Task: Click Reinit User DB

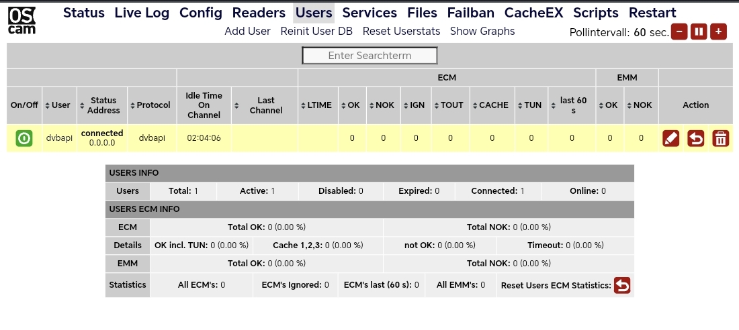Action: (x=316, y=32)
